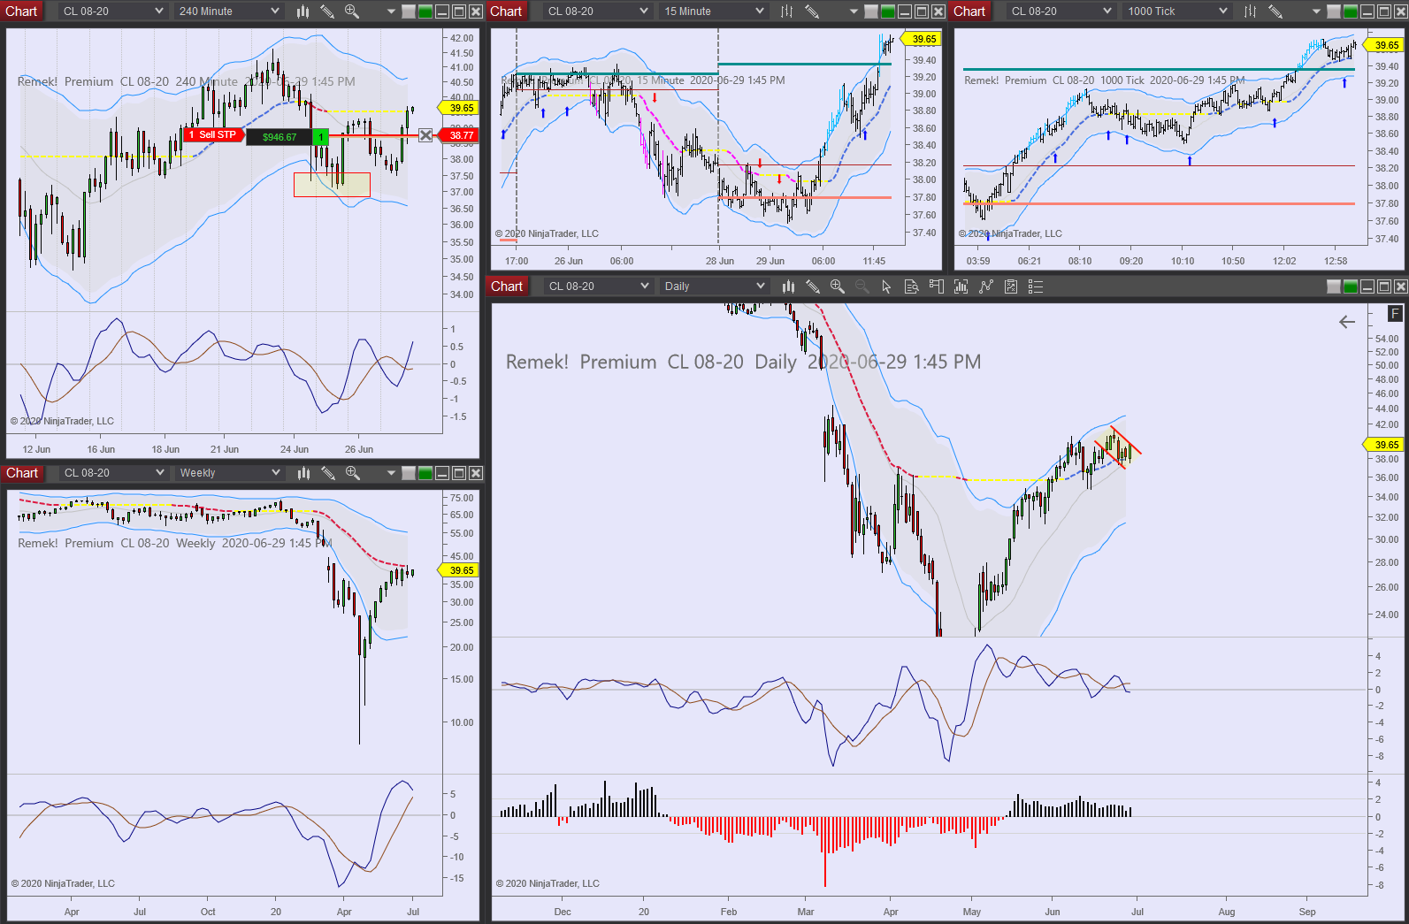This screenshot has height=924, width=1409.
Task: Toggle gray link square in 1000 Tick chart
Action: click(1334, 11)
